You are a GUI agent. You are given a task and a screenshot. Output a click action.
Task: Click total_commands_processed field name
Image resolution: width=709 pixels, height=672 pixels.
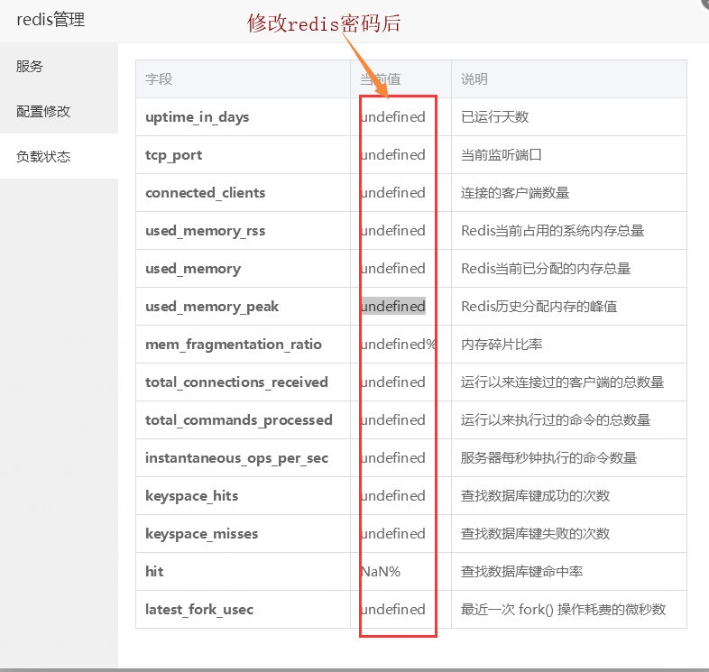pyautogui.click(x=239, y=420)
